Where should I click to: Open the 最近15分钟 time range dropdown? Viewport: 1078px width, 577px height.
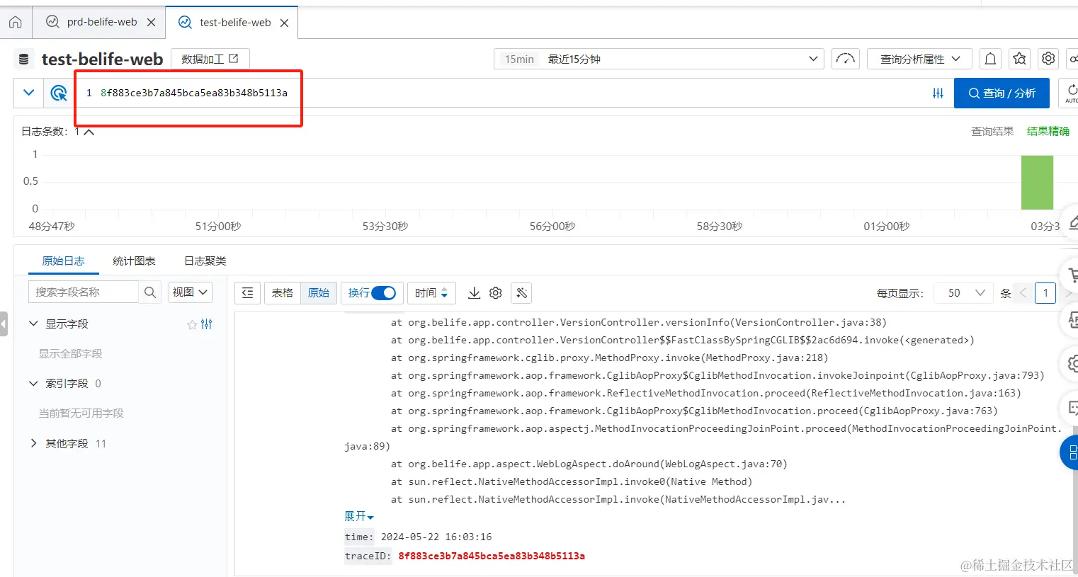pos(659,59)
